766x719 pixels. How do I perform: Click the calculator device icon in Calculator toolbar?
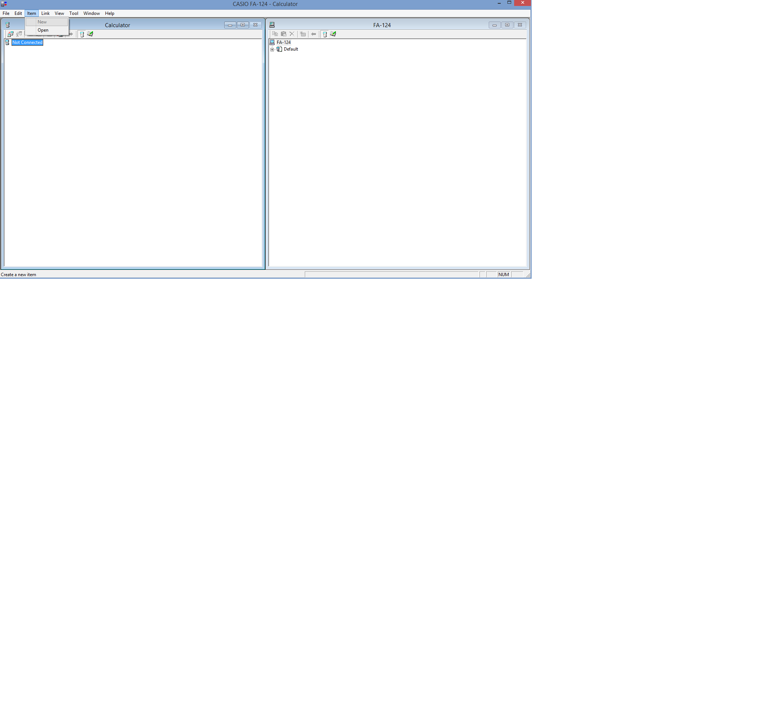click(82, 34)
